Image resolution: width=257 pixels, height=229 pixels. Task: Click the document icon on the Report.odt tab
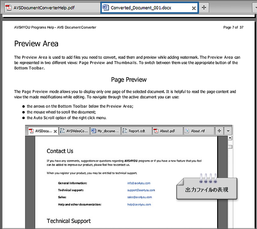point(125,131)
